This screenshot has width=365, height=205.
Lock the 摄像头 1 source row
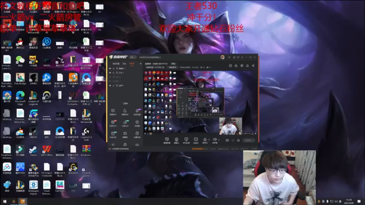114,68
